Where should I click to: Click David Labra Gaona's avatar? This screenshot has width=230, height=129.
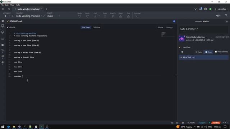tap(182, 38)
